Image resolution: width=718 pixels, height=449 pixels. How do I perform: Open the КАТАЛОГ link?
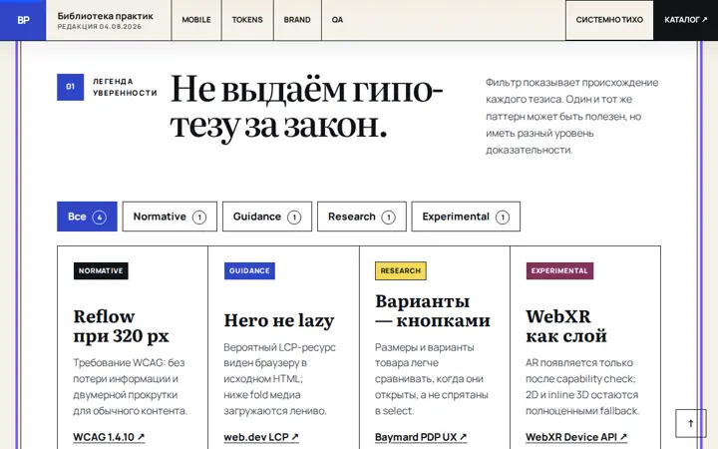coord(685,20)
